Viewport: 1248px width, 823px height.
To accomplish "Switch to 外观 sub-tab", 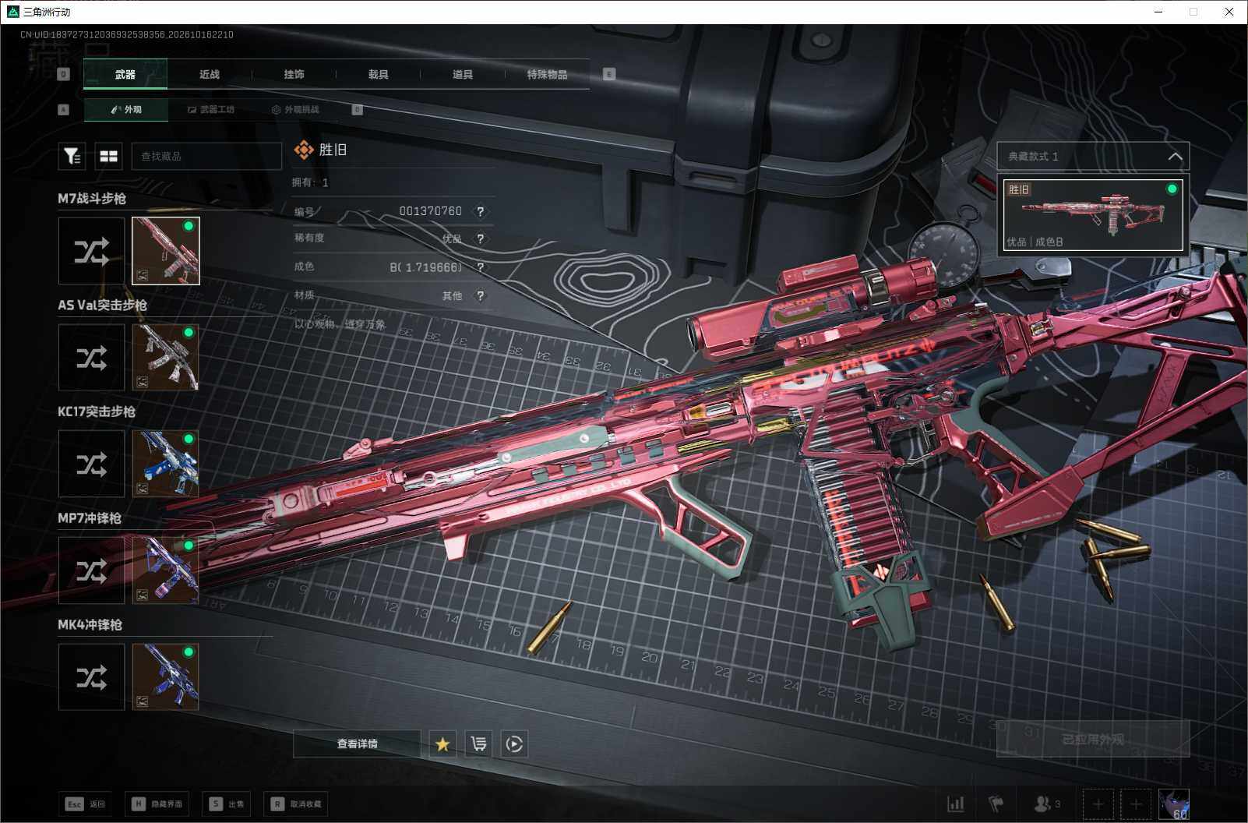I will [x=126, y=110].
